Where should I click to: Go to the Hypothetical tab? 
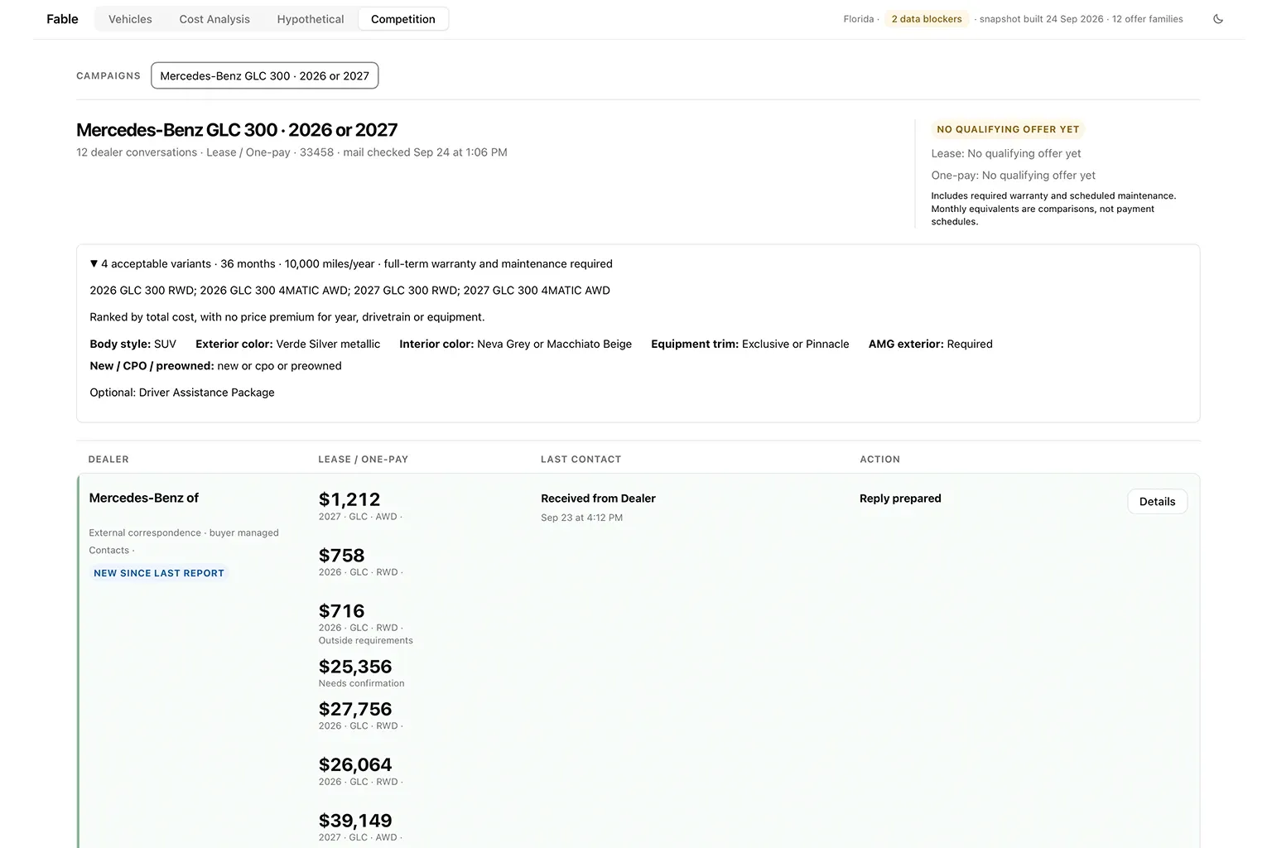311,19
